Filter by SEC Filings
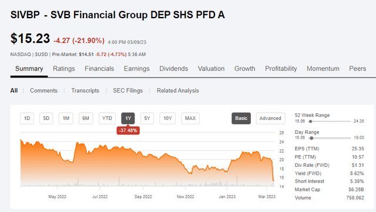The height and width of the screenshot is (212, 376). [x=128, y=90]
